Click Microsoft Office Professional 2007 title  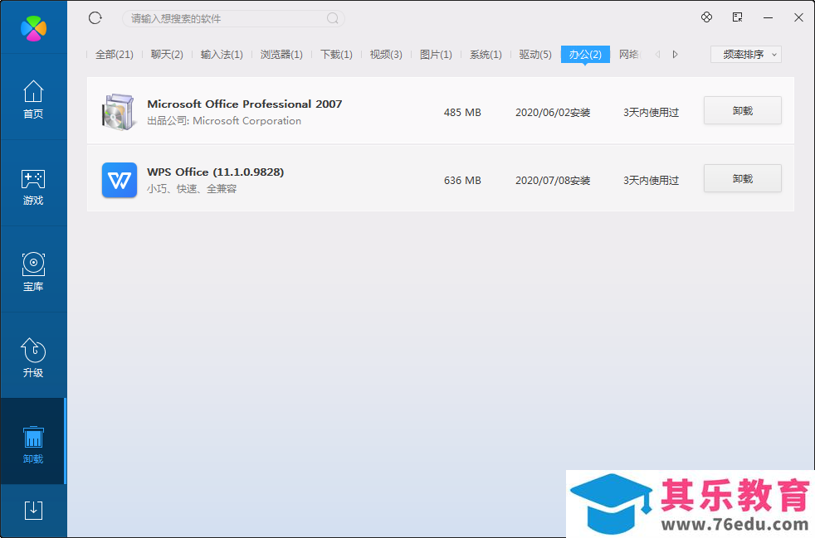245,104
